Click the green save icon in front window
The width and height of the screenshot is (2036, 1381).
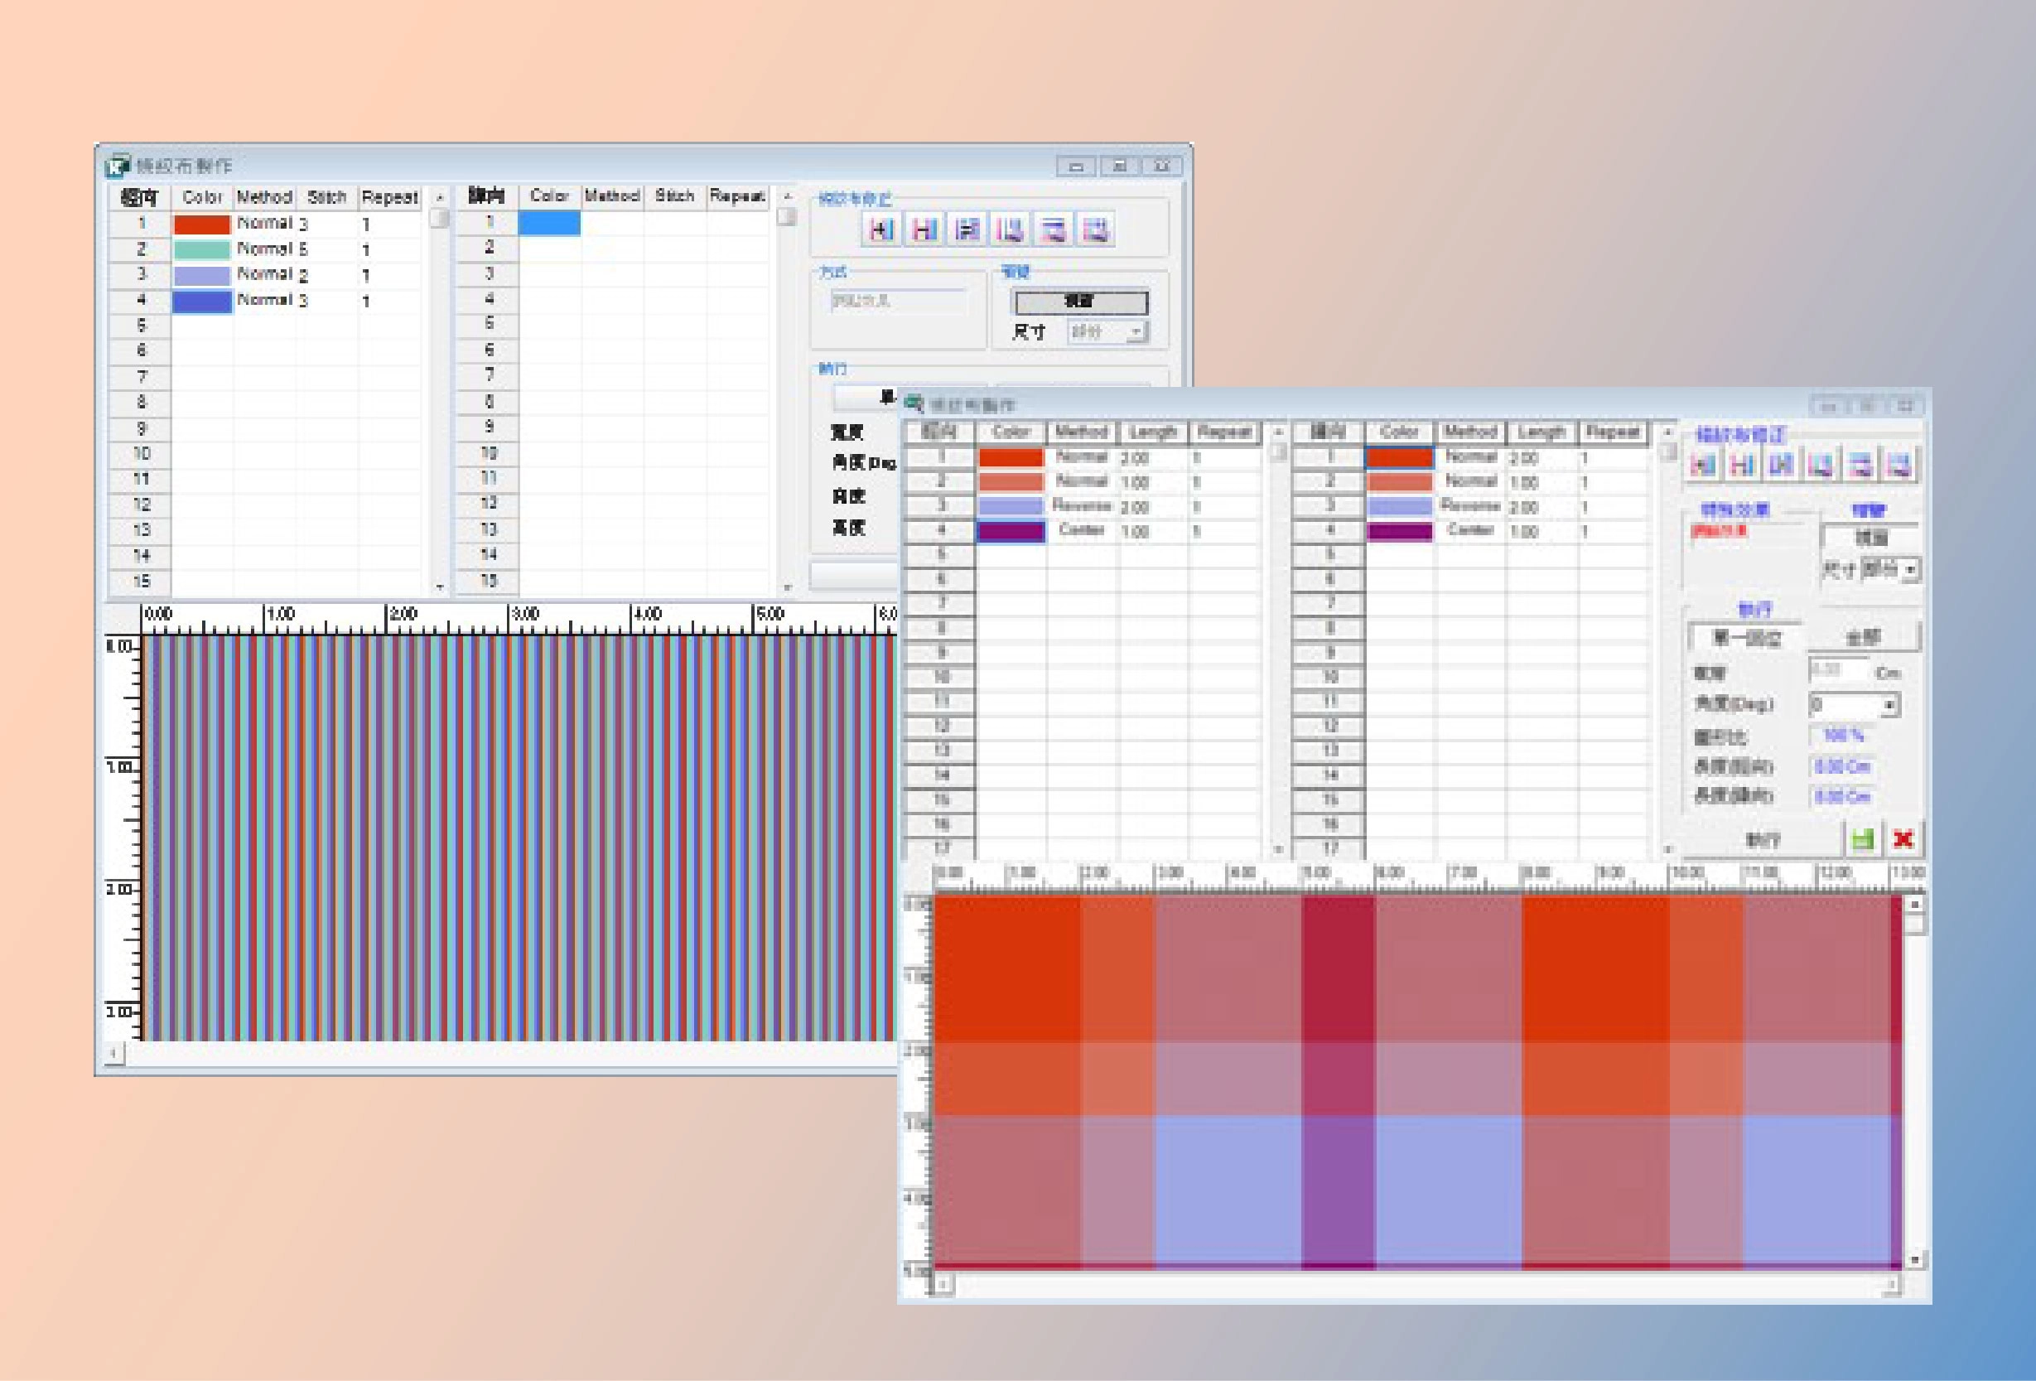pos(1863,839)
